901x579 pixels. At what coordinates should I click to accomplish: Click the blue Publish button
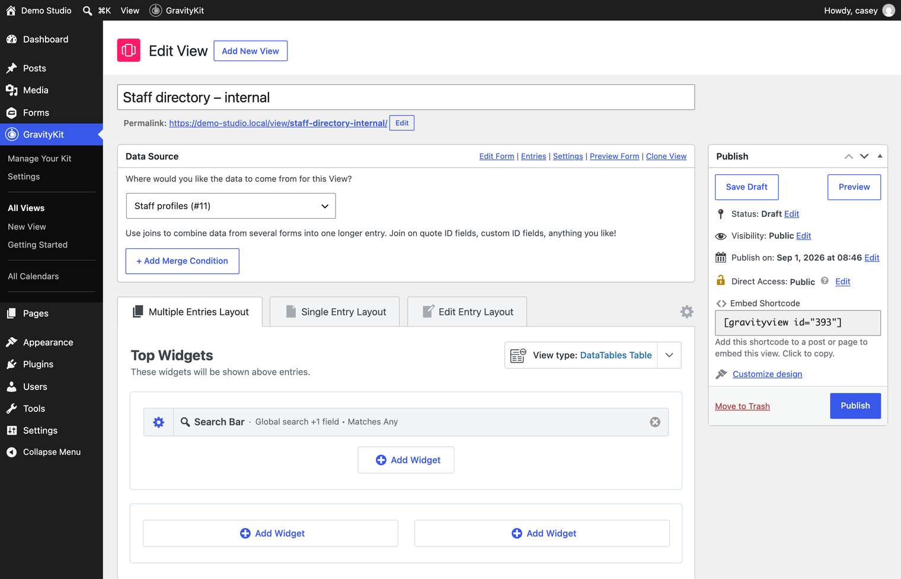pyautogui.click(x=855, y=406)
